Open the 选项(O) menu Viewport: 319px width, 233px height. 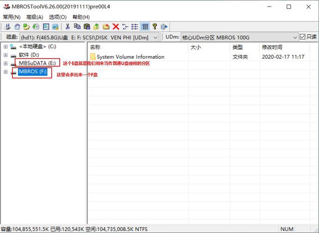coord(58,17)
